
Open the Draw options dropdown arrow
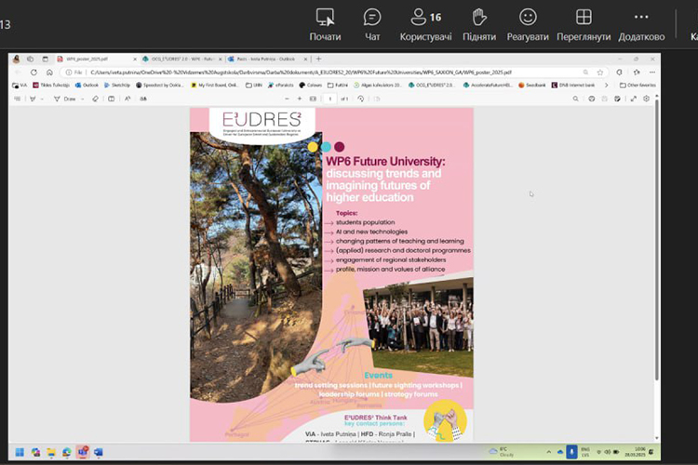82,99
